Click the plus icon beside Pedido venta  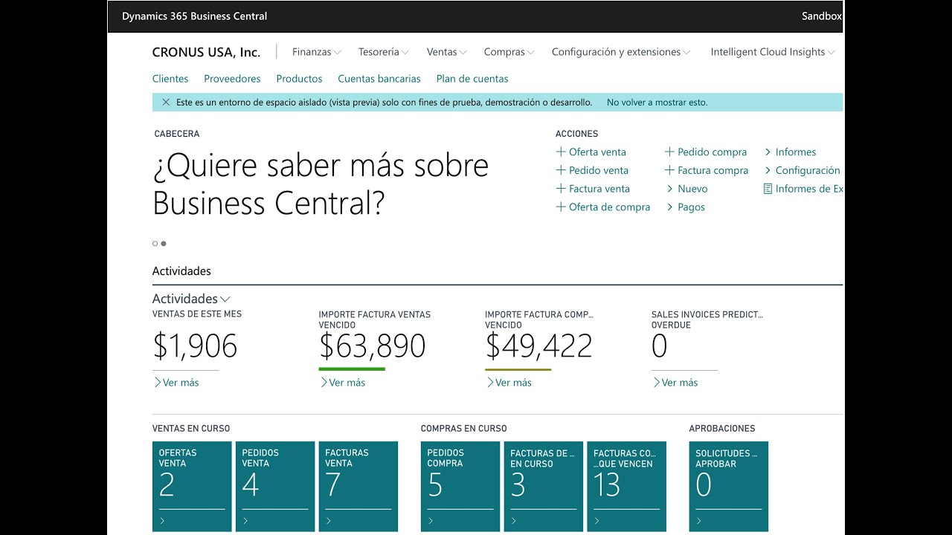click(x=561, y=170)
